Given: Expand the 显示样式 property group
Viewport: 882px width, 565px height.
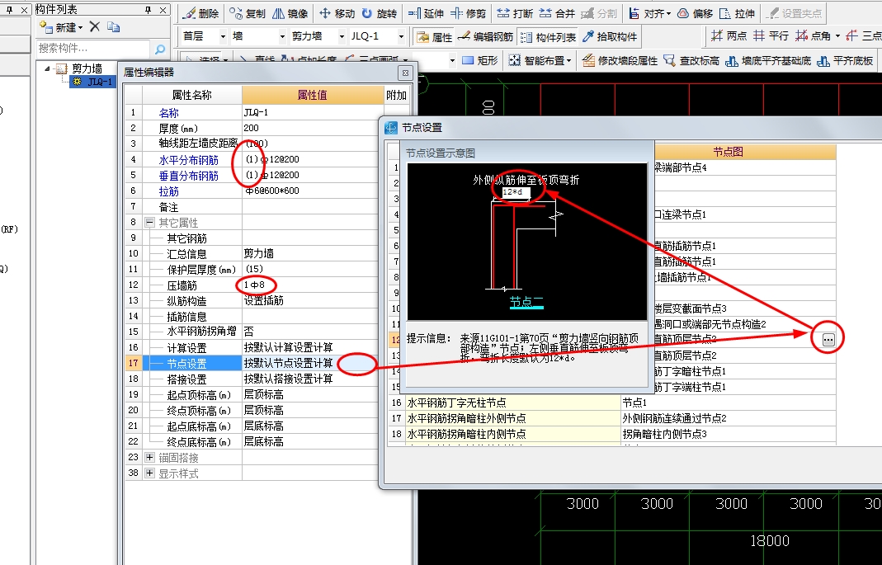Looking at the screenshot, I should [x=149, y=473].
